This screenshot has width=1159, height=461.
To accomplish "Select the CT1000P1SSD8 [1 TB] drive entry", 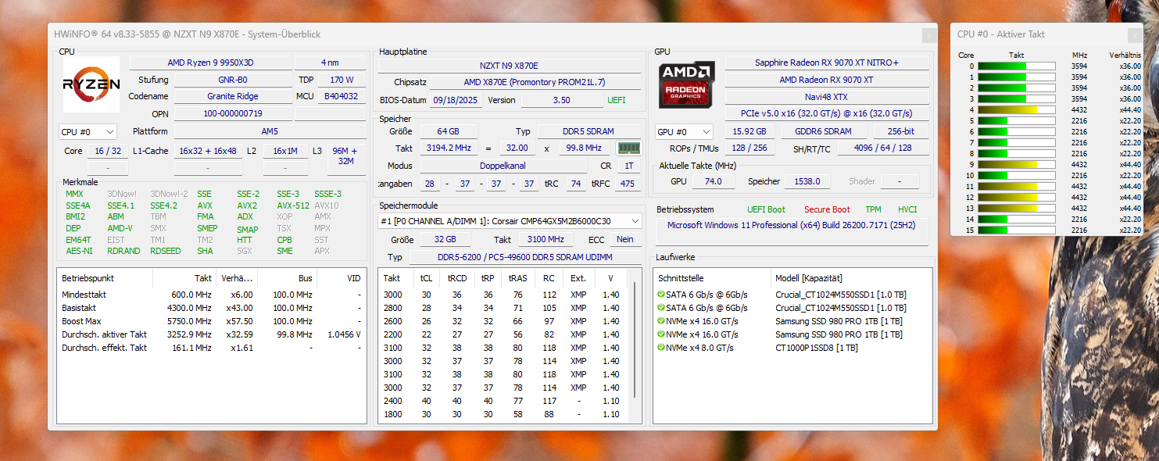I will coord(816,348).
